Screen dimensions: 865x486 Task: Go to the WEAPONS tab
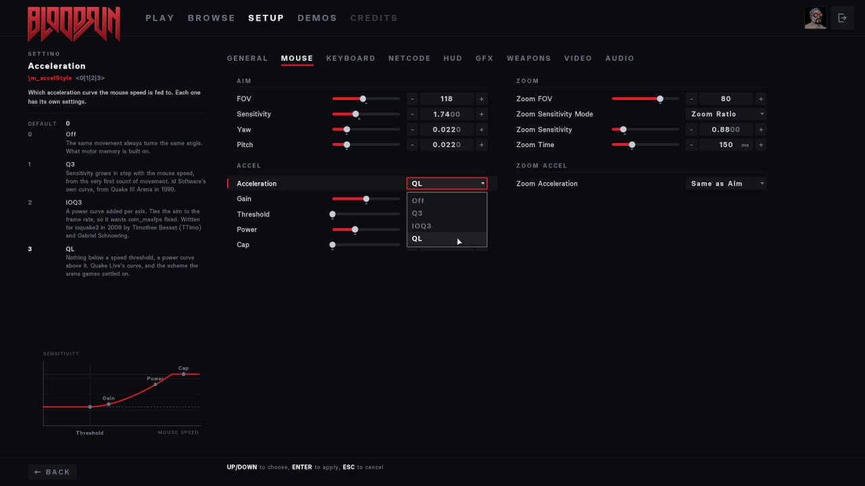[529, 59]
